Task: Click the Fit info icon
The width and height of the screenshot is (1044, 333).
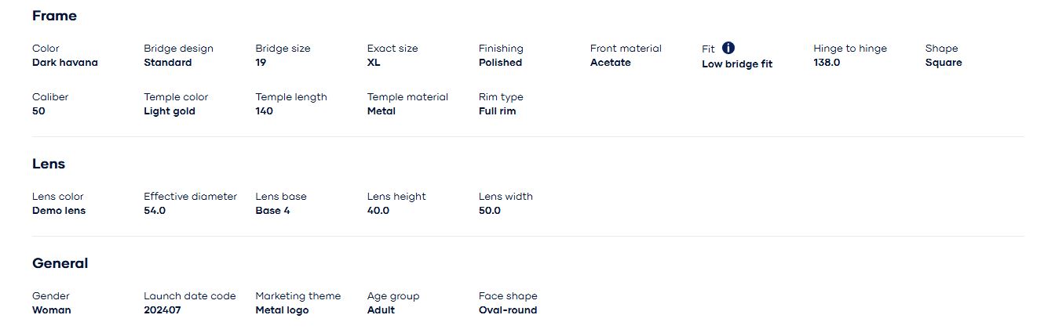Action: click(728, 48)
